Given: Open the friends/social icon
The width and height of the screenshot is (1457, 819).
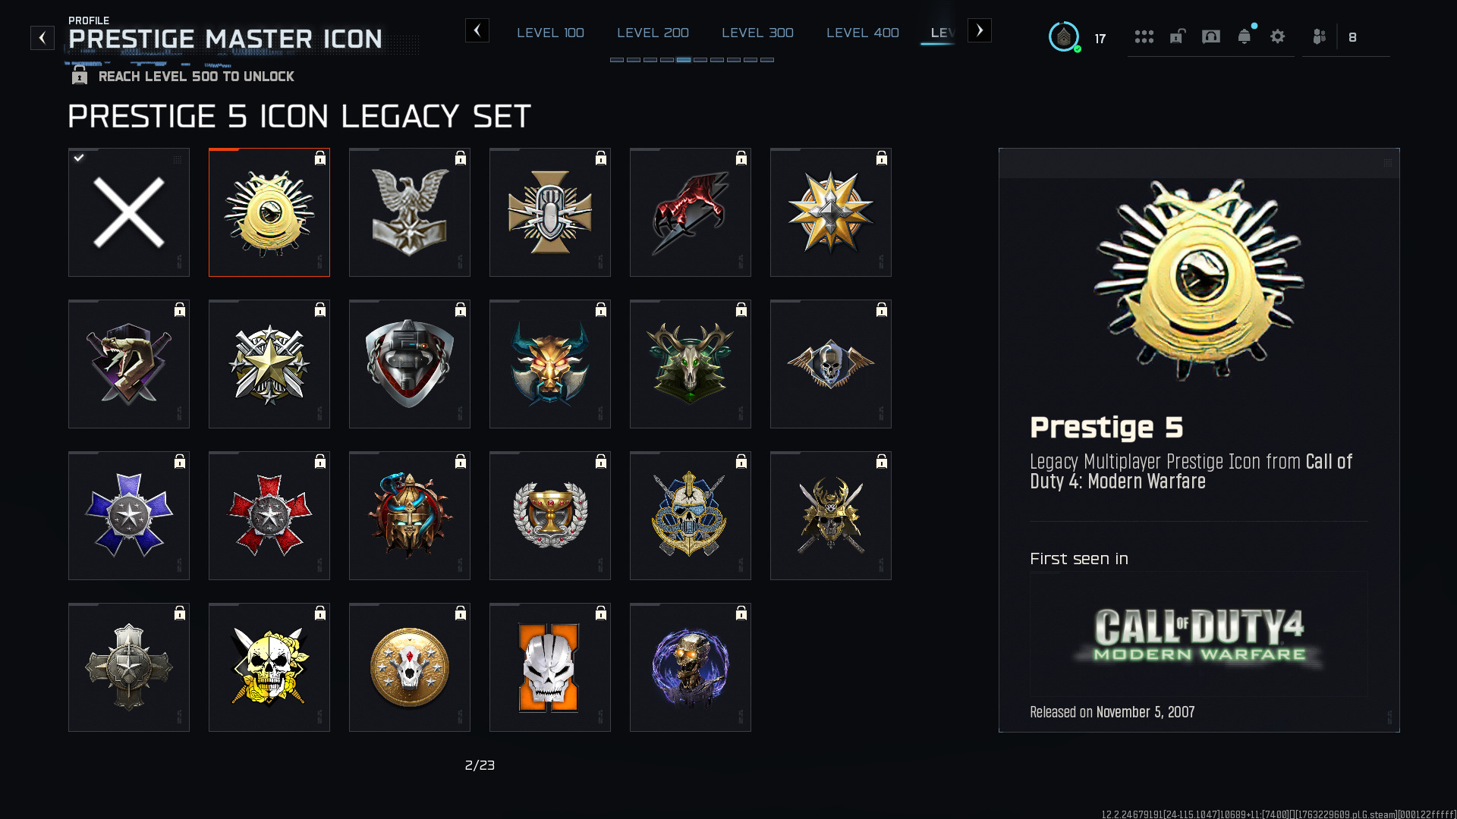Looking at the screenshot, I should 1320,36.
